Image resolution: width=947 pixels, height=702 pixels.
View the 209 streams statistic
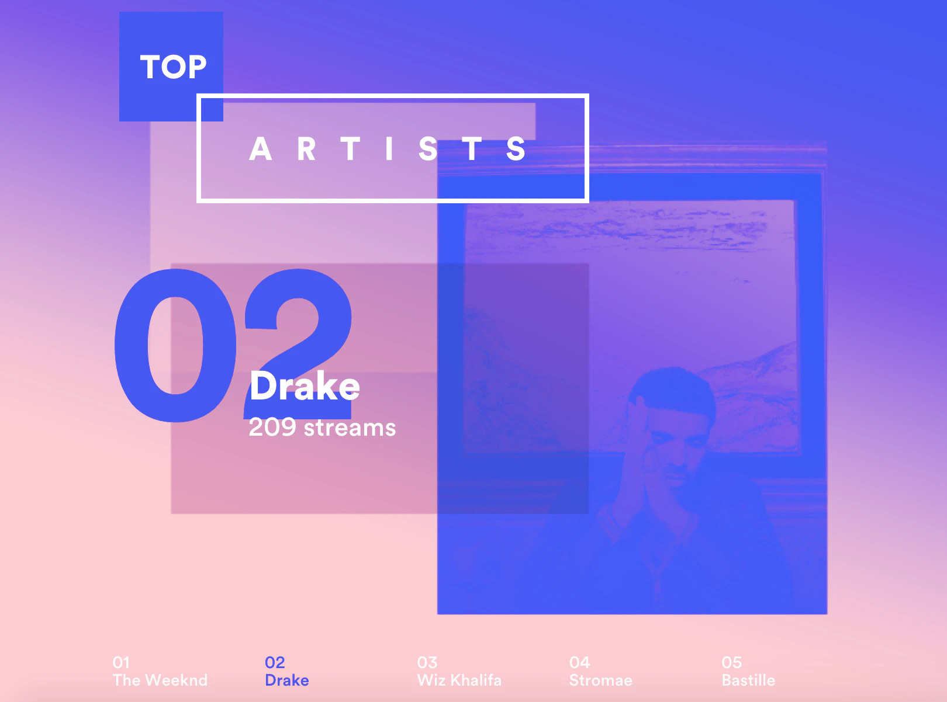point(322,428)
